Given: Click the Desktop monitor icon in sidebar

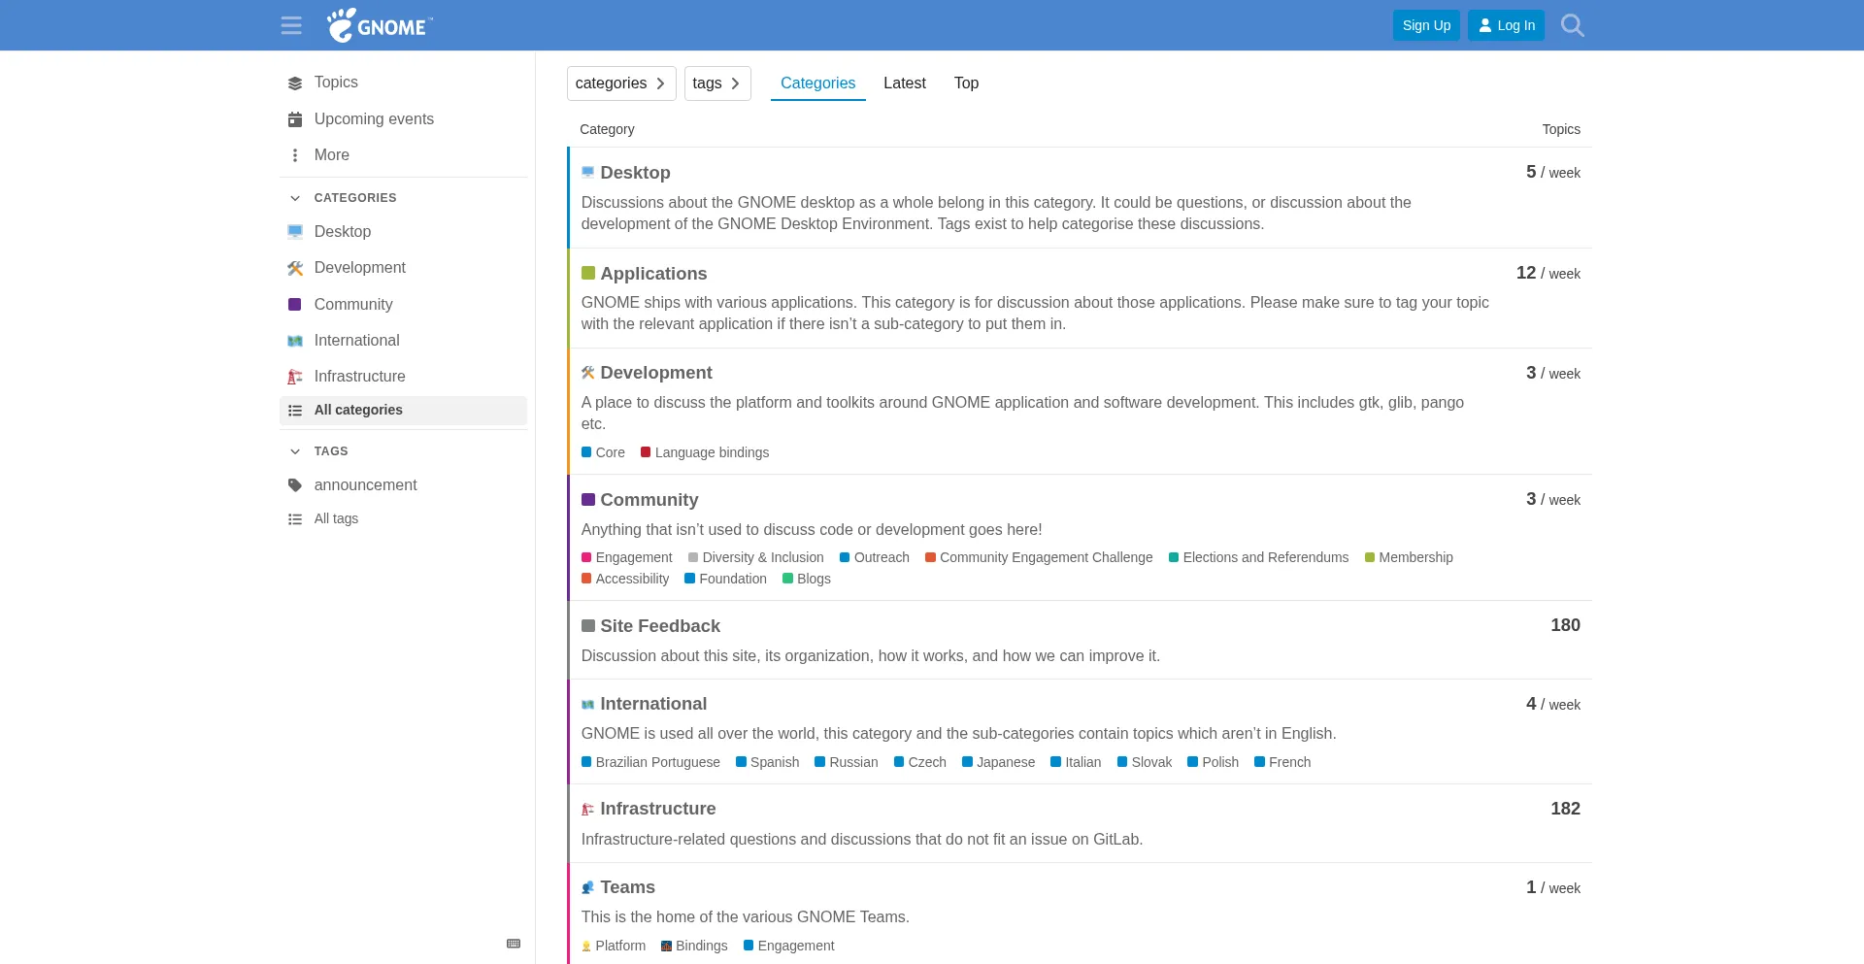Looking at the screenshot, I should (x=295, y=232).
